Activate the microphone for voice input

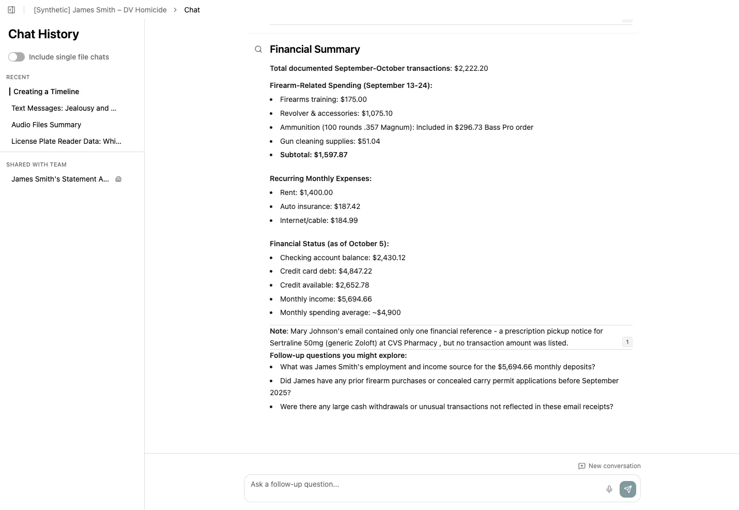pos(609,489)
